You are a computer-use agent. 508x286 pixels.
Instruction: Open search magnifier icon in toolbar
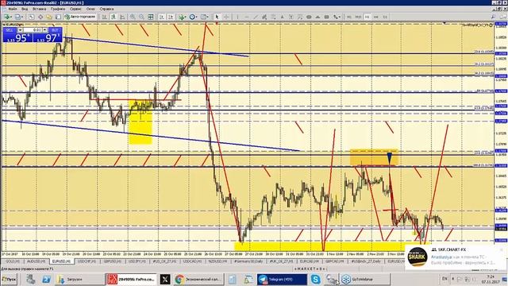pos(493,17)
